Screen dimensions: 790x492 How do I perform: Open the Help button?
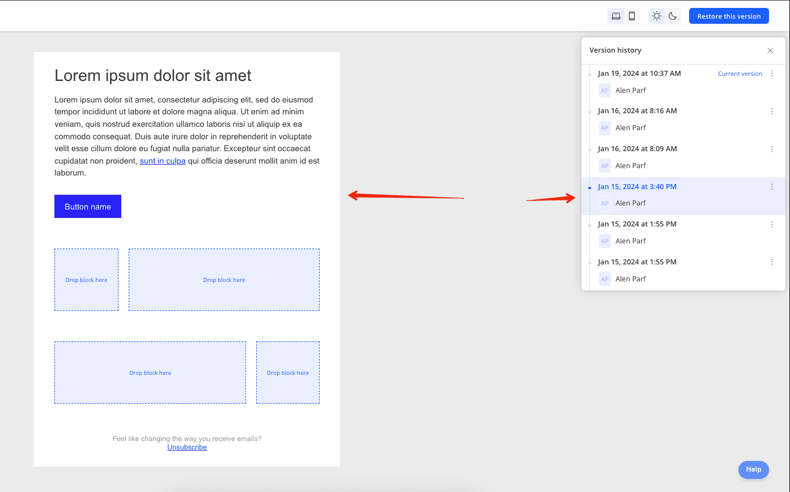754,469
